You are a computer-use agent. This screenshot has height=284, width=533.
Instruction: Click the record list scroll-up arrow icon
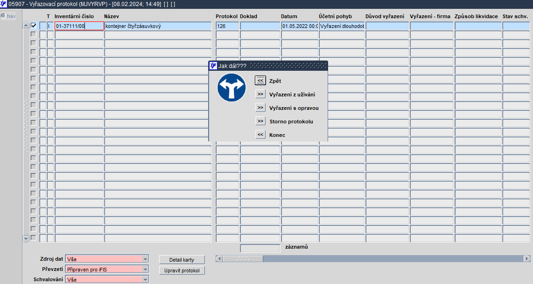click(26, 26)
